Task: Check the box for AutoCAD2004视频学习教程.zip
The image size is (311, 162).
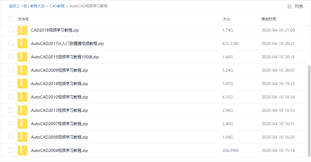Action: (11, 150)
